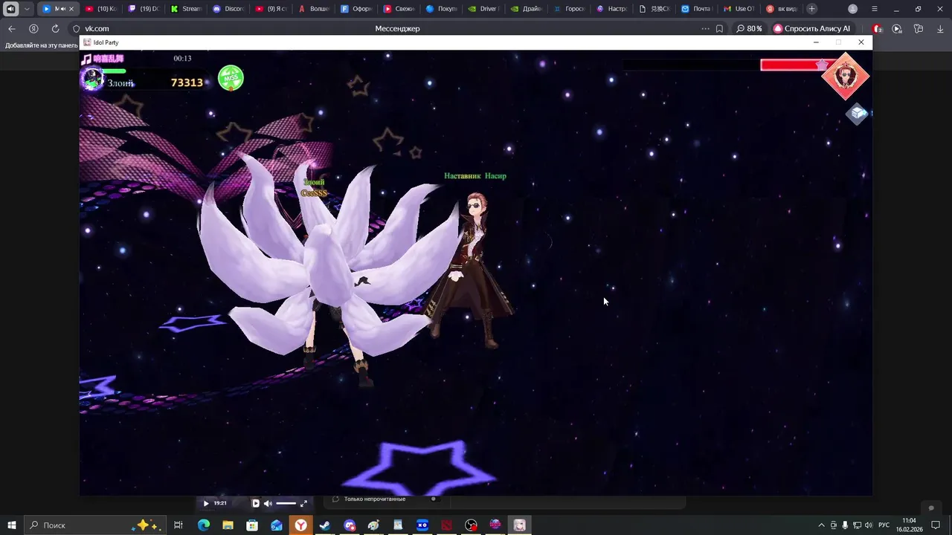Reload the vk.com page

(x=55, y=28)
